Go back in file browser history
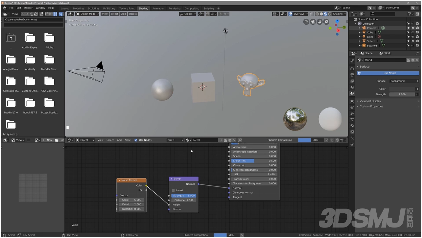Viewport: 422px width, 238px height. point(23,14)
